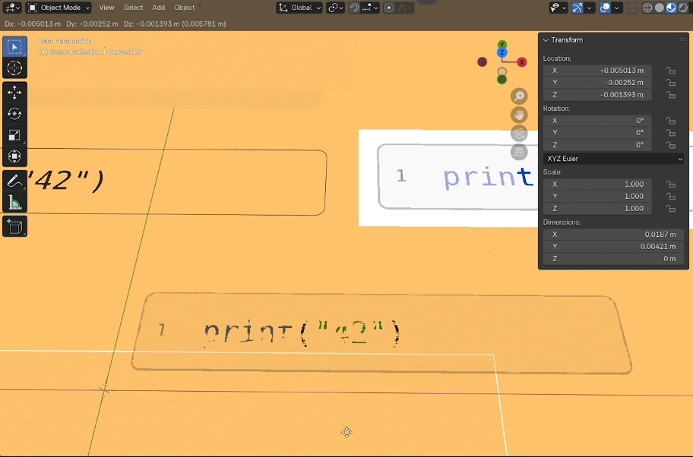Toggle viewport gizmos display
Screen dimensions: 693x457
[577, 8]
